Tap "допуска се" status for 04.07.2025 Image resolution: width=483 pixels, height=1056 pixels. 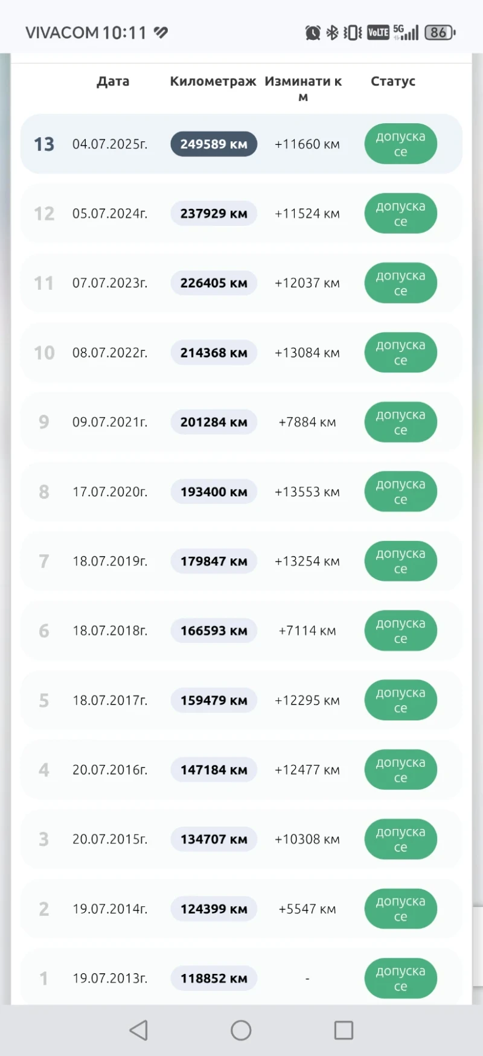[400, 144]
